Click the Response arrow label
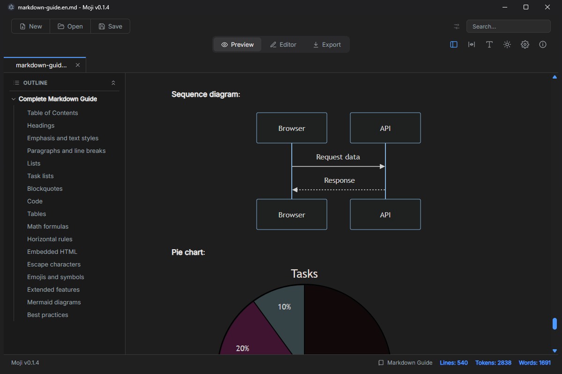Viewport: 562px width, 374px height. pyautogui.click(x=340, y=180)
